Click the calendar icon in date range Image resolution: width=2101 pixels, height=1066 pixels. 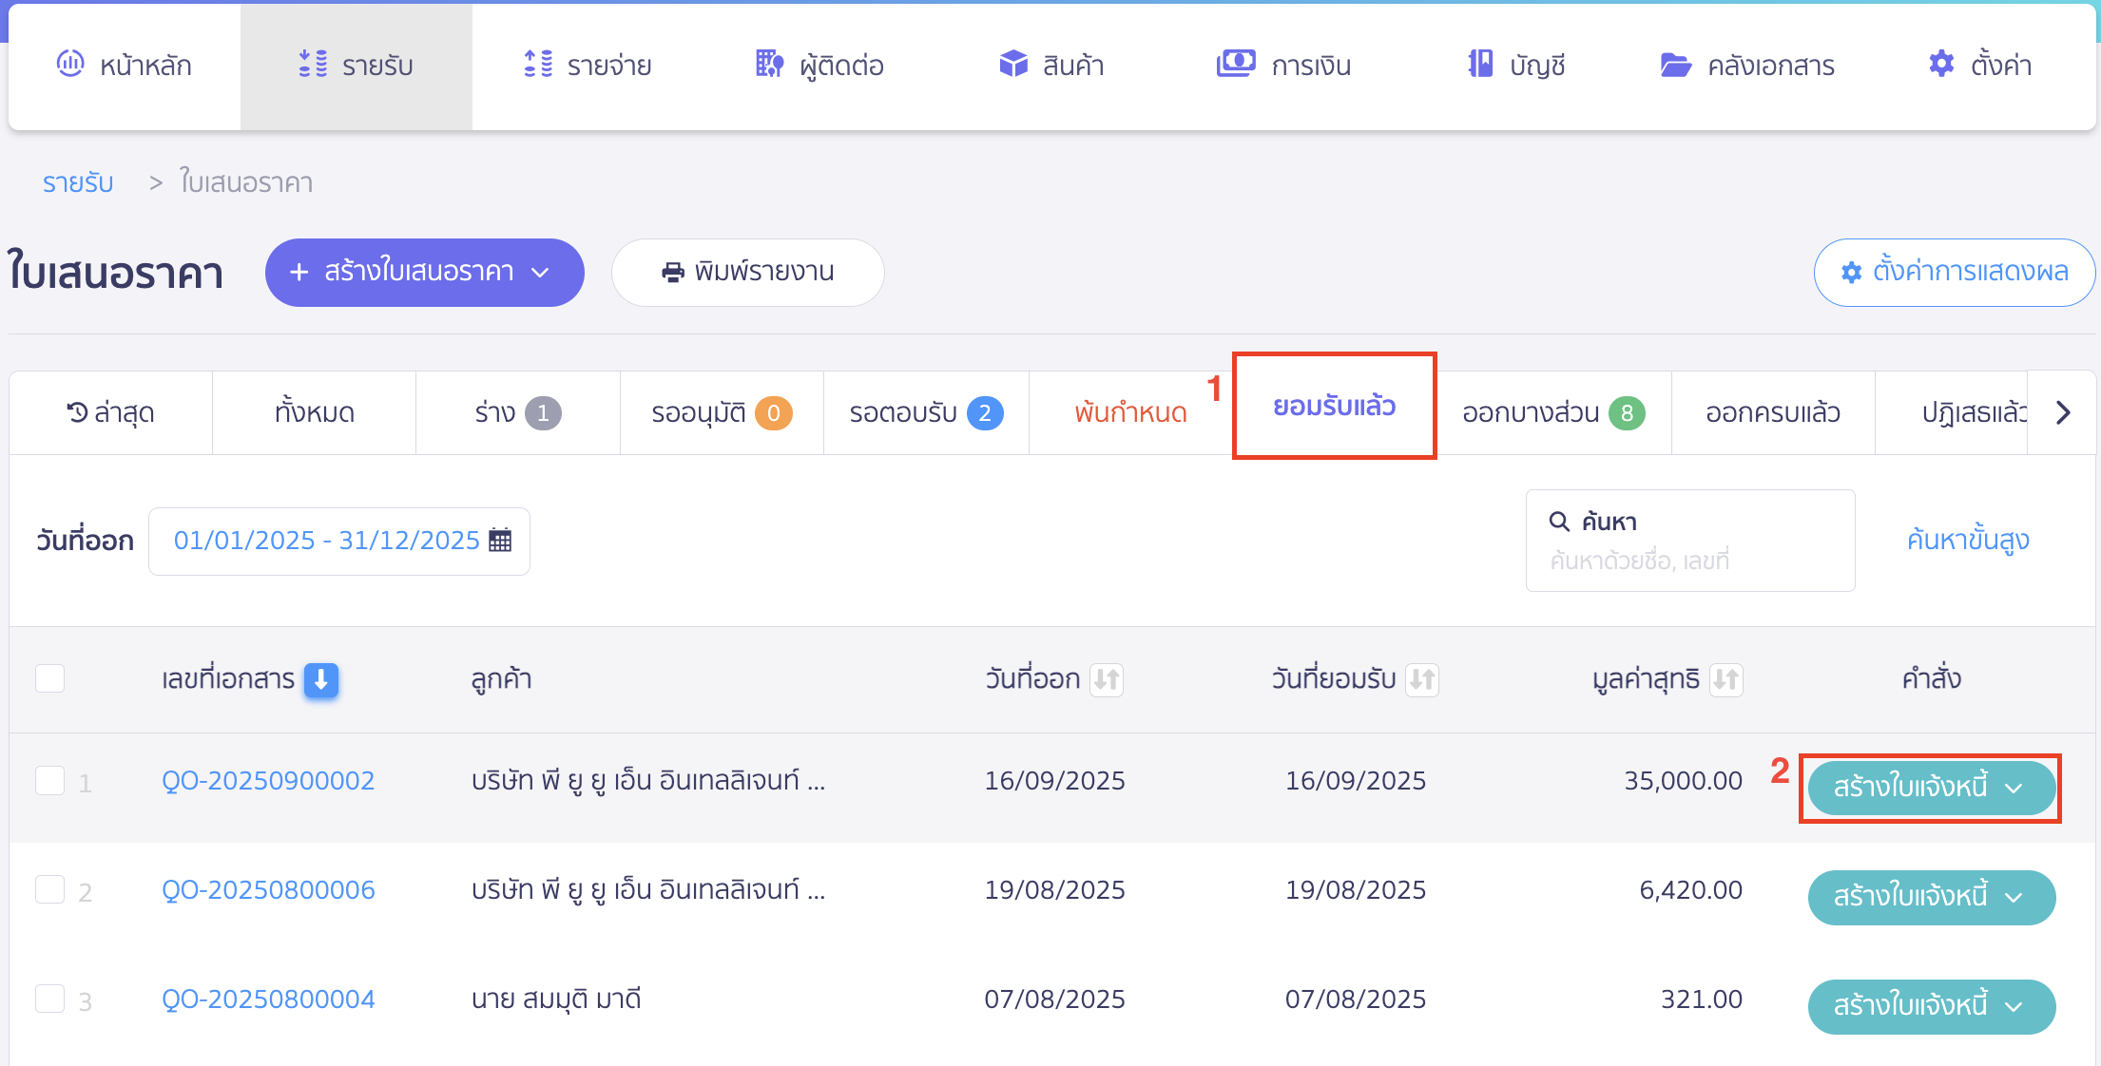point(500,541)
